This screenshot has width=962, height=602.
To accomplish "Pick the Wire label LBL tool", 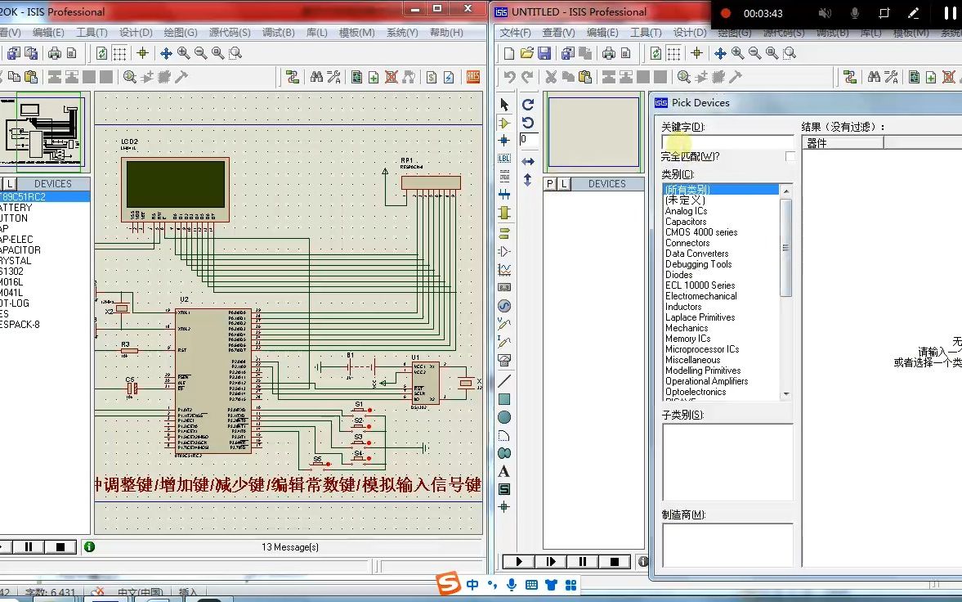I will point(504,159).
